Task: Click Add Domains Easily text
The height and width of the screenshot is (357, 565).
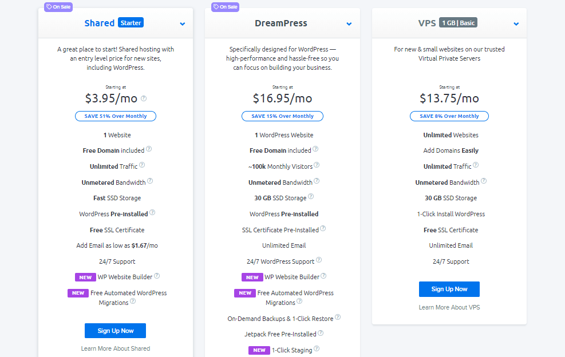Action: [451, 150]
